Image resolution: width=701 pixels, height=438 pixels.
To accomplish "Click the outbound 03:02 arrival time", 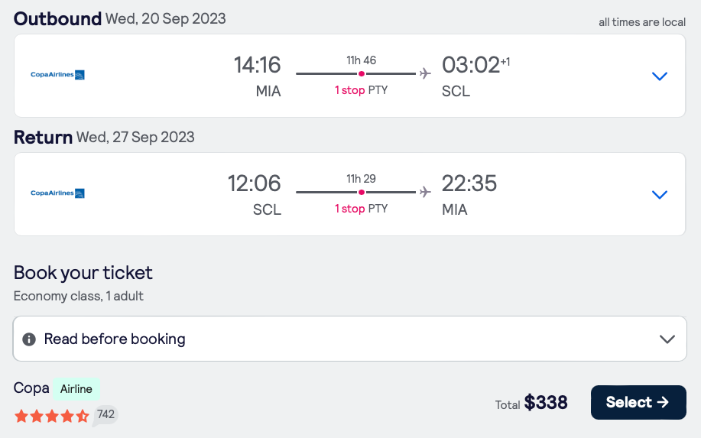I will (x=471, y=65).
